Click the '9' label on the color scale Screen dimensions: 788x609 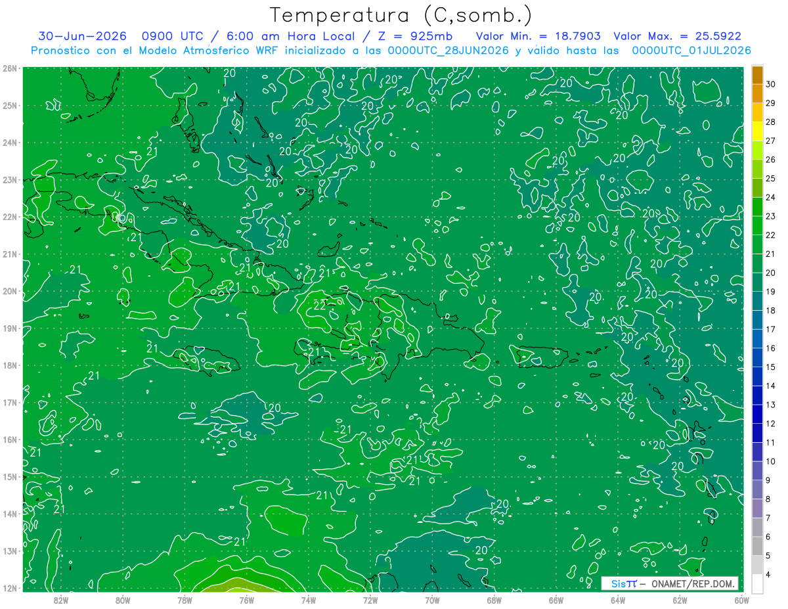tap(768, 480)
